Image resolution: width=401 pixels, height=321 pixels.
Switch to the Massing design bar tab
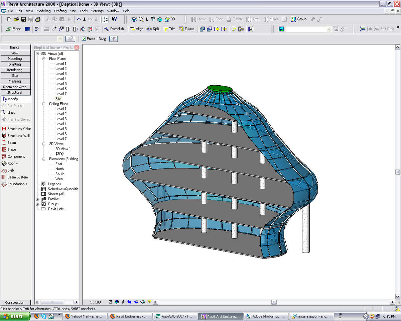point(15,81)
